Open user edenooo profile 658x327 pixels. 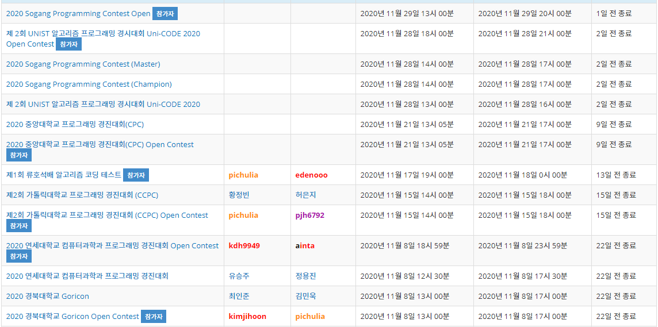[312, 175]
